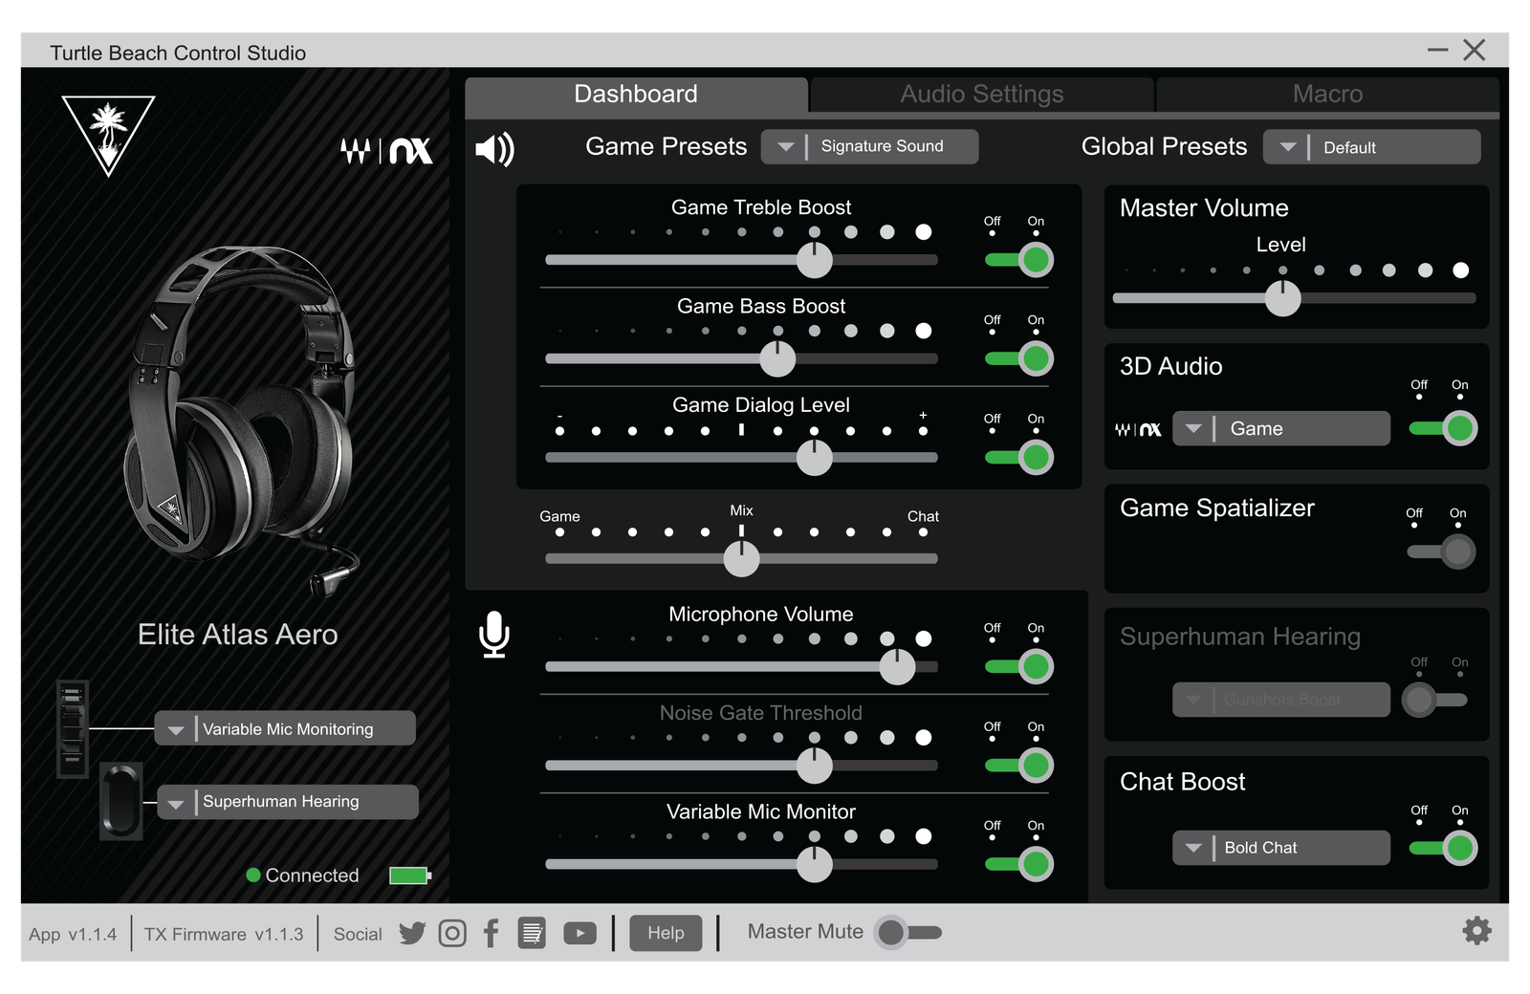
Task: Open the Instagram social link
Action: 451,933
